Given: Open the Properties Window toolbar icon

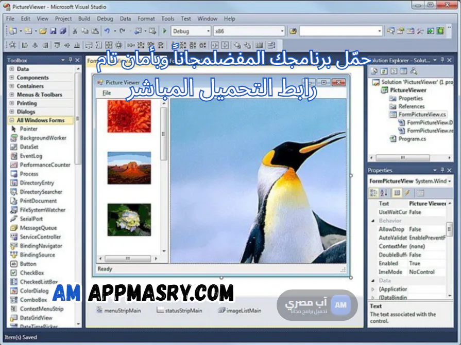Looking at the screenshot, I should click(401, 31).
